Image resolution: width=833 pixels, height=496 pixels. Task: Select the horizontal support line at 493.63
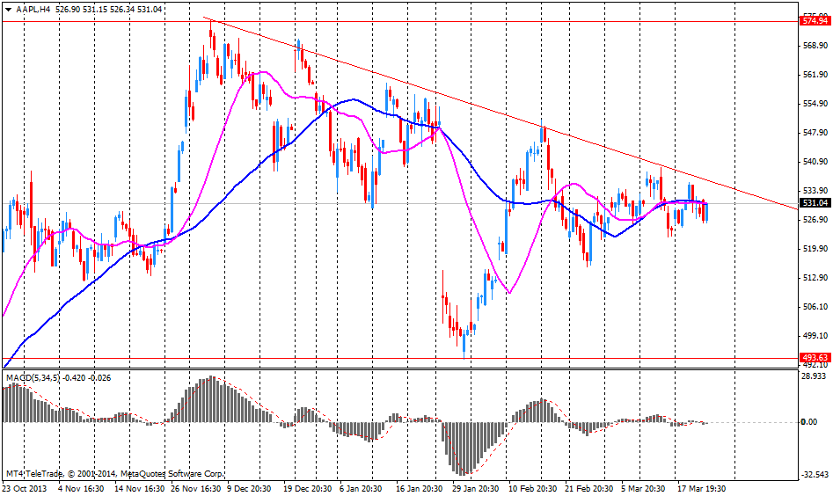(398, 359)
